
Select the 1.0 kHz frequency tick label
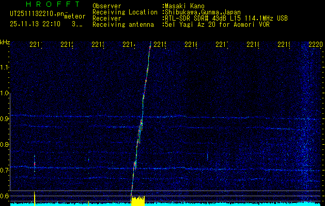coord(5,93)
